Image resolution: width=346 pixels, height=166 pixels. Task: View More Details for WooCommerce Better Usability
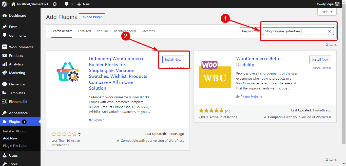(322, 68)
